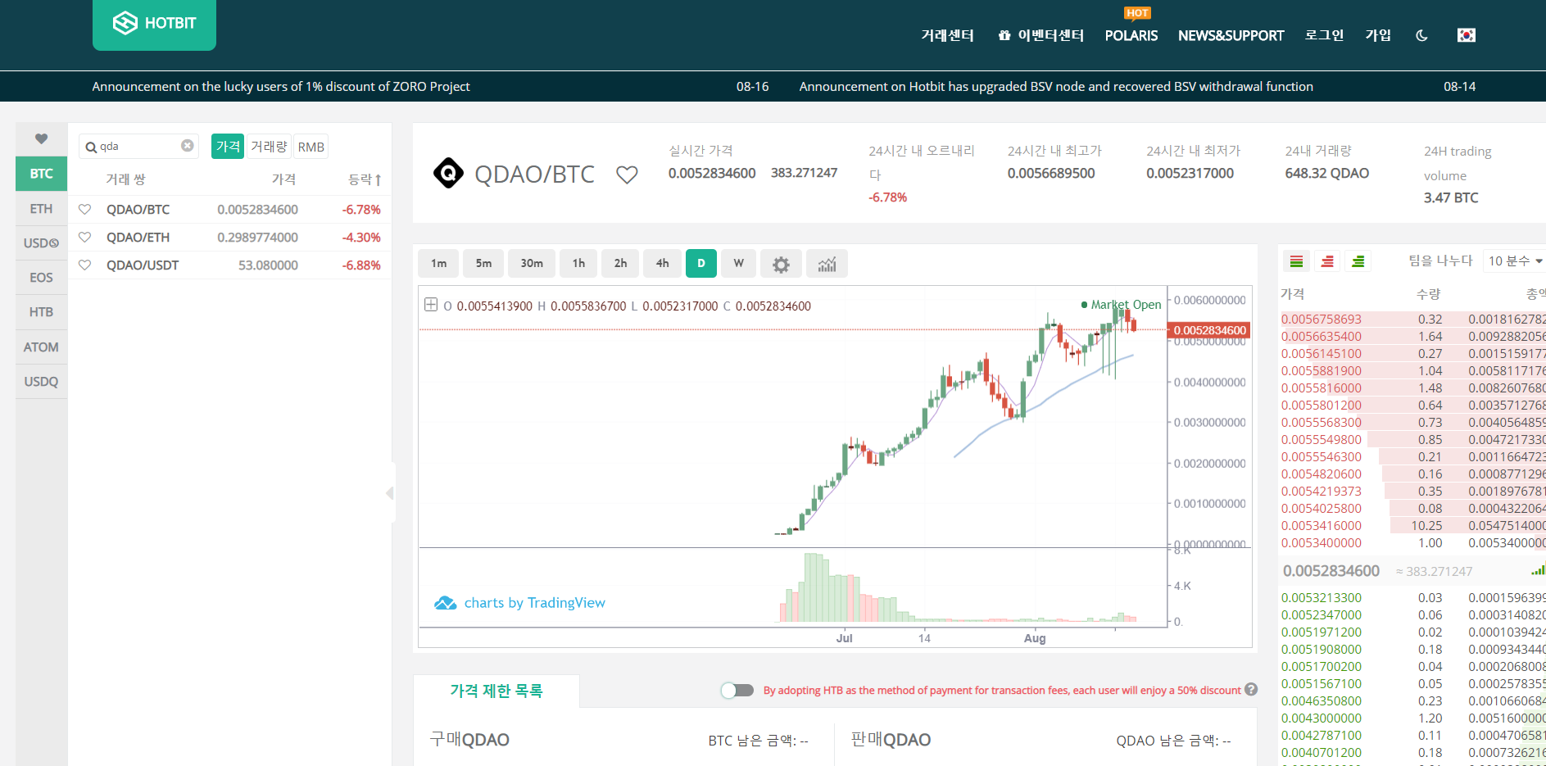Select the HTB market tab
This screenshot has width=1546, height=766.
coord(41,312)
